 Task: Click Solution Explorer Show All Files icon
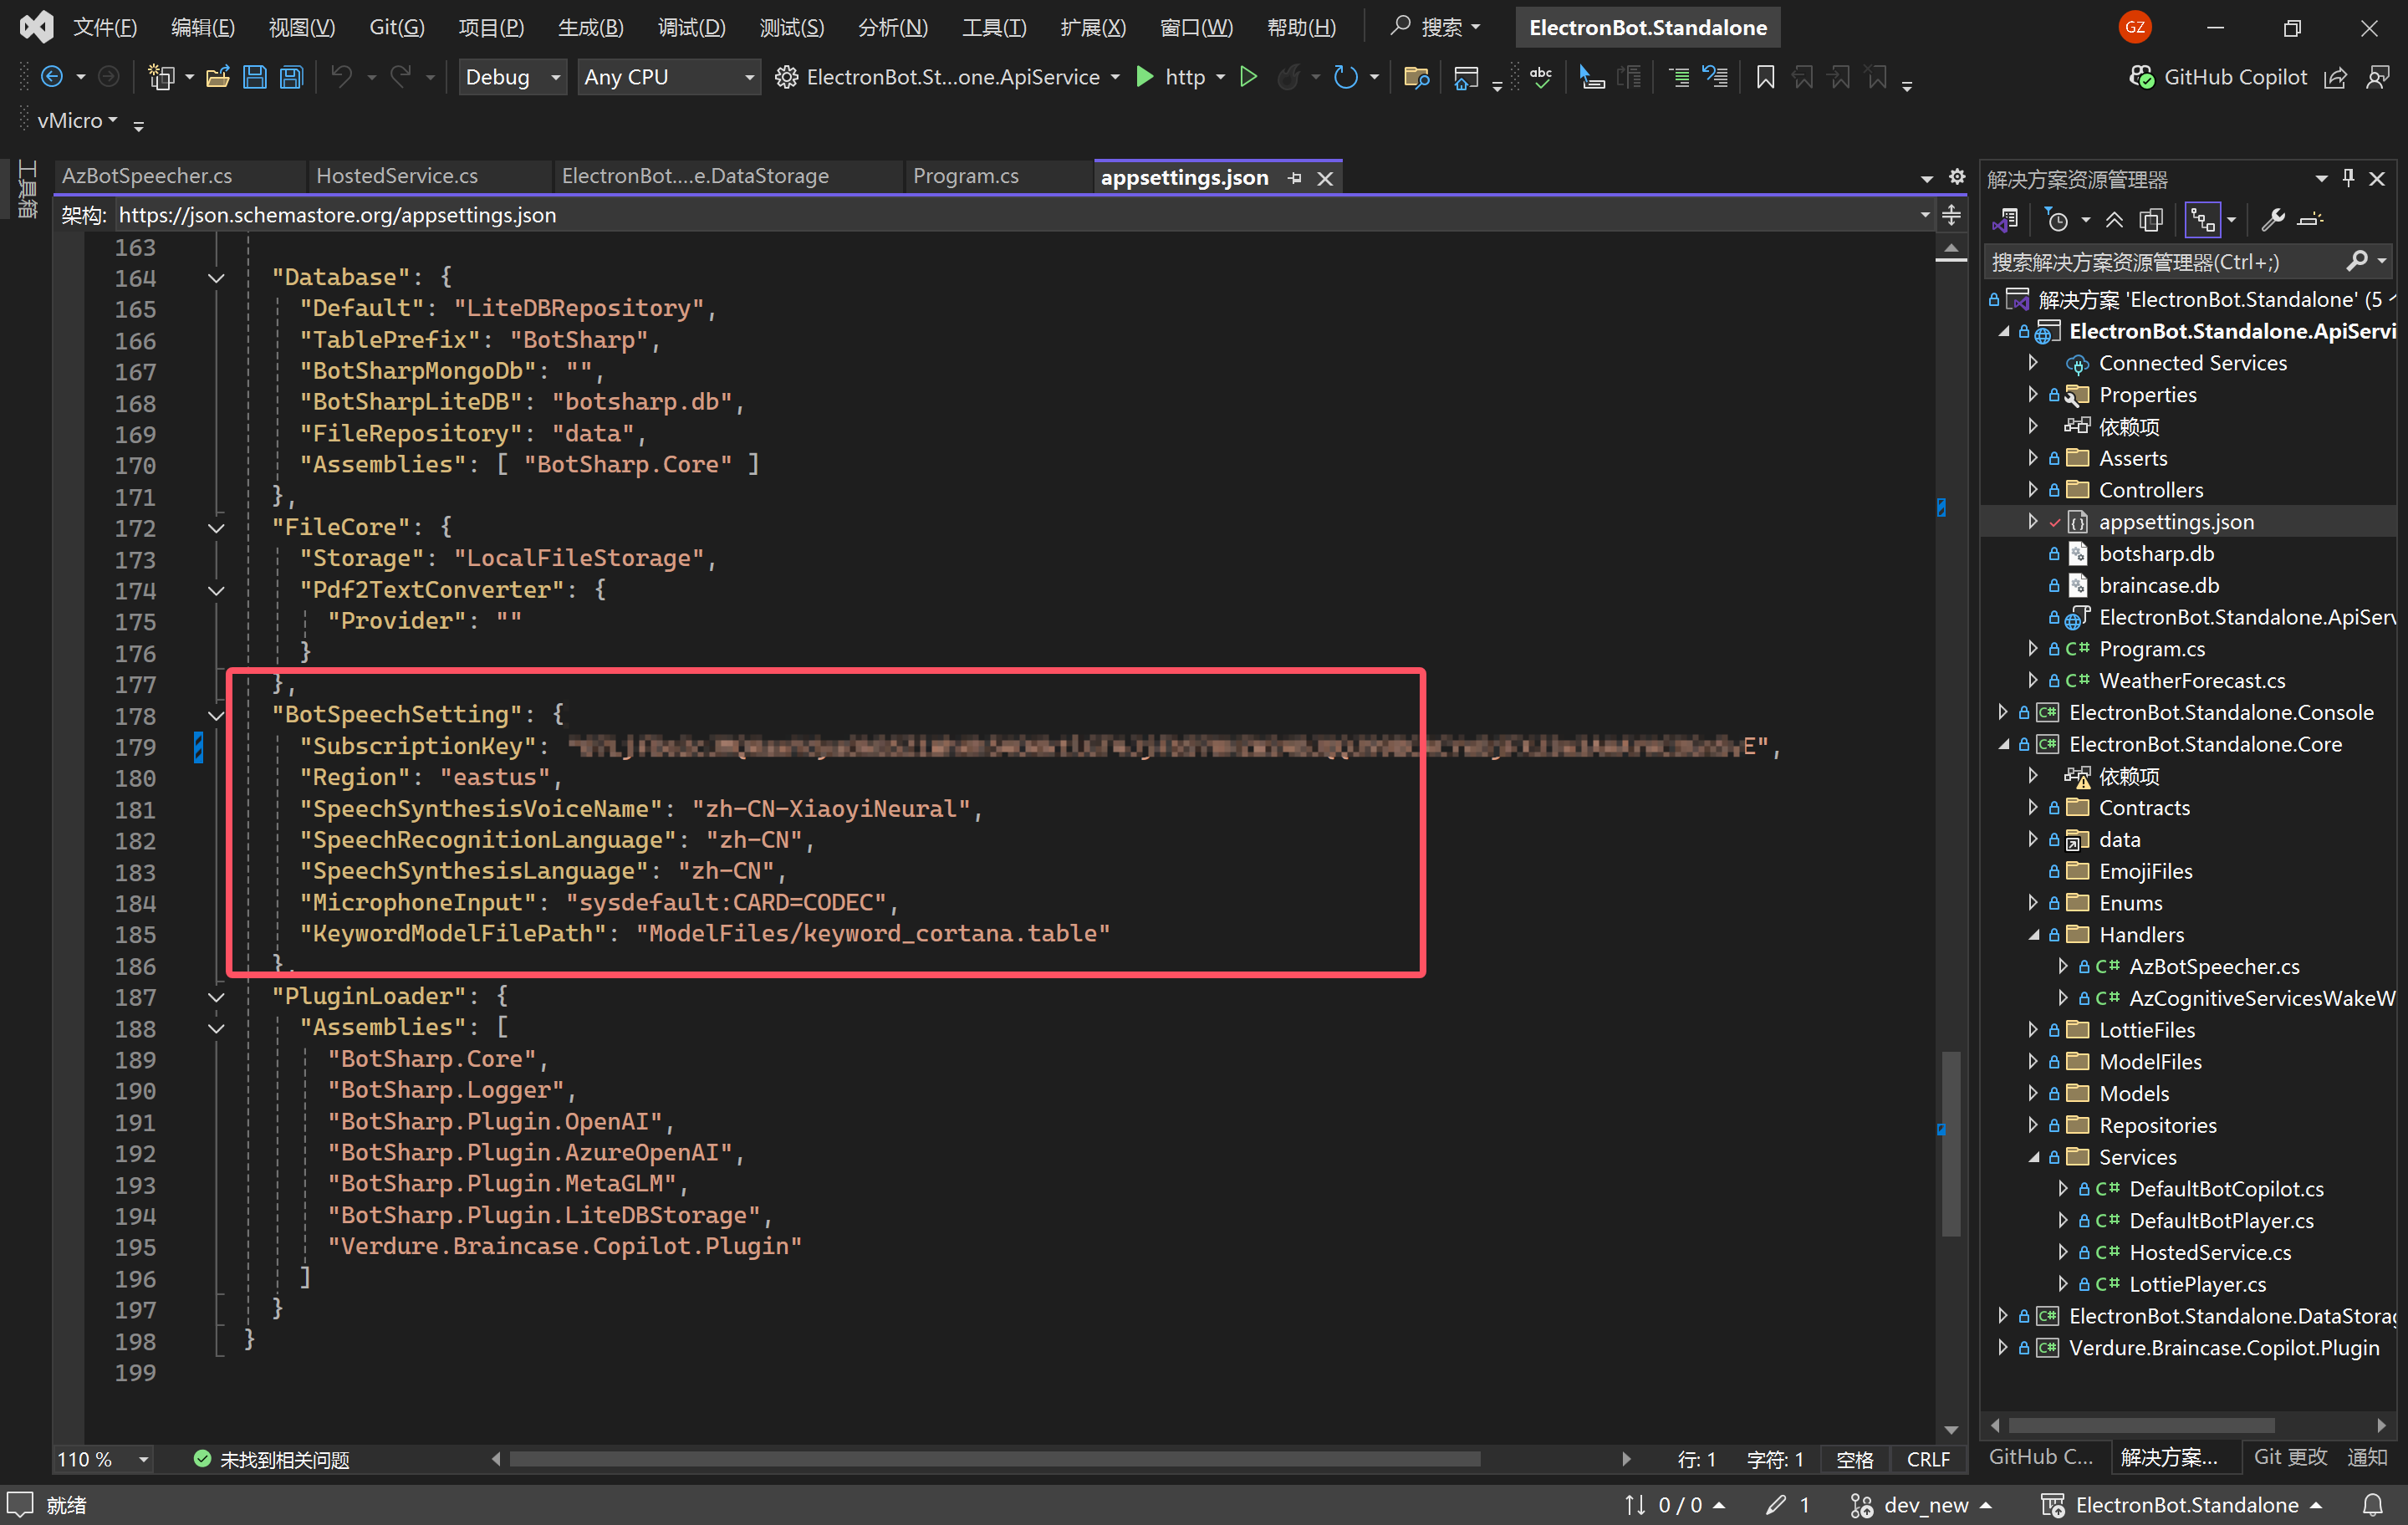click(2151, 220)
